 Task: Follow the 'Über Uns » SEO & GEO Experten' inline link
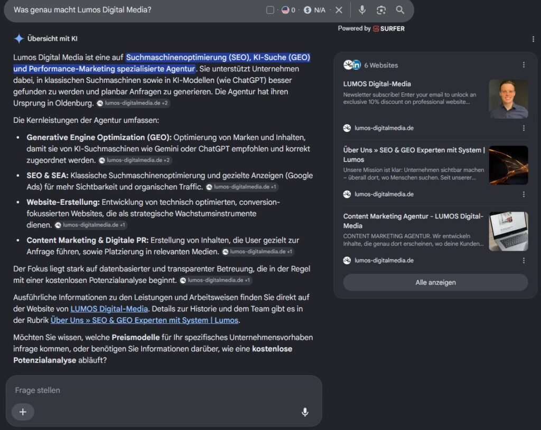(x=144, y=320)
